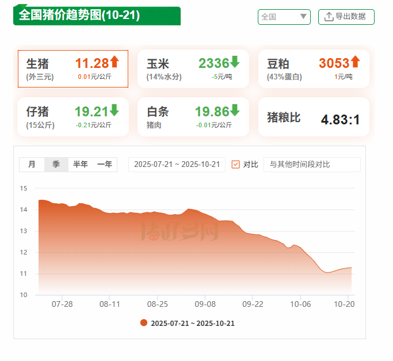393x361 pixels.
Task: Click the 猪粮比 ratio card
Action: pos(313,117)
